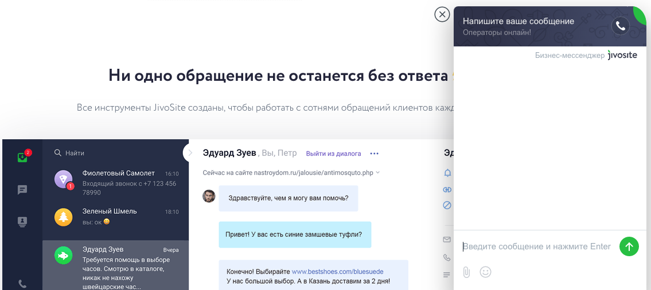Click 'Входящий звонок с +7 123 456 78990' text
Viewport: 651px width, 290px height.
(129, 188)
